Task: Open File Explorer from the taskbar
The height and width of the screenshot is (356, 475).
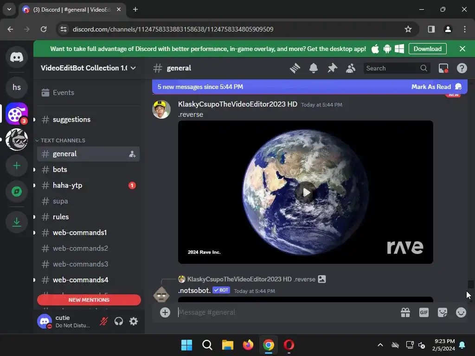Action: [x=227, y=345]
